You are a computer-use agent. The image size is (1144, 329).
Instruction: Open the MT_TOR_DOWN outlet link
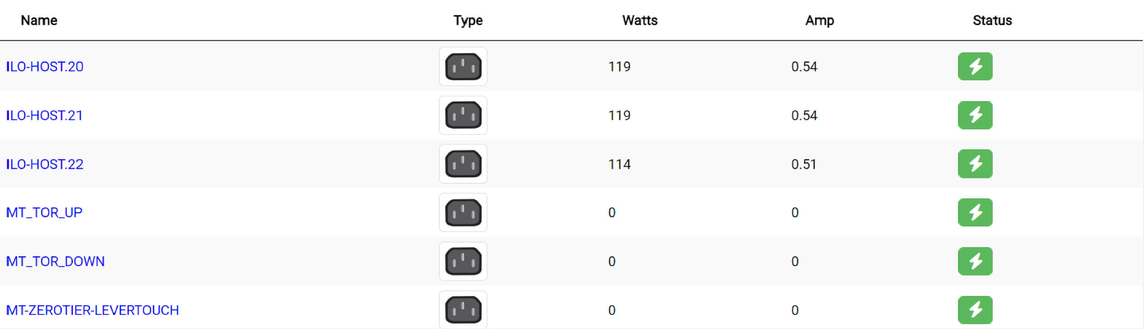(55, 261)
